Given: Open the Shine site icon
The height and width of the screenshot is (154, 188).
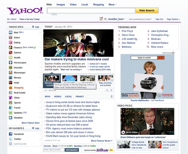Looking at the screenshot, I should click(x=11, y=98).
